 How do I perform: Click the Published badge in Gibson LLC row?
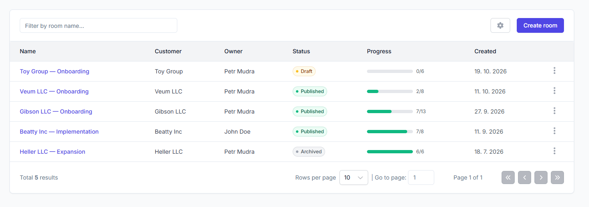tap(310, 111)
